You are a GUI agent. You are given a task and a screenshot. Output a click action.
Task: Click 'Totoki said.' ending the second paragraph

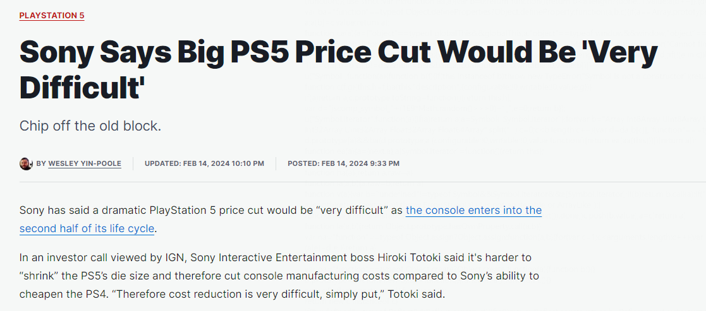pos(417,294)
